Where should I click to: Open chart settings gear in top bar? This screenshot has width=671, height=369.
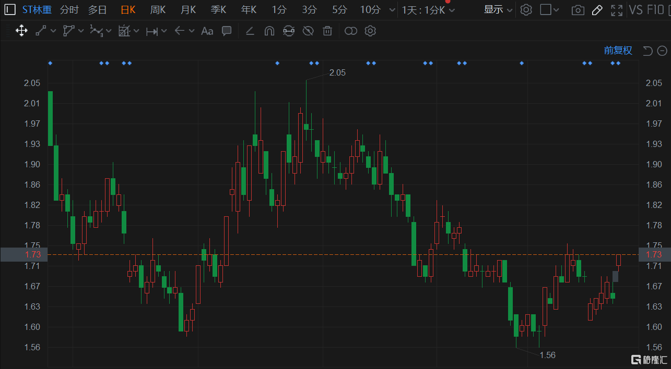tap(526, 9)
